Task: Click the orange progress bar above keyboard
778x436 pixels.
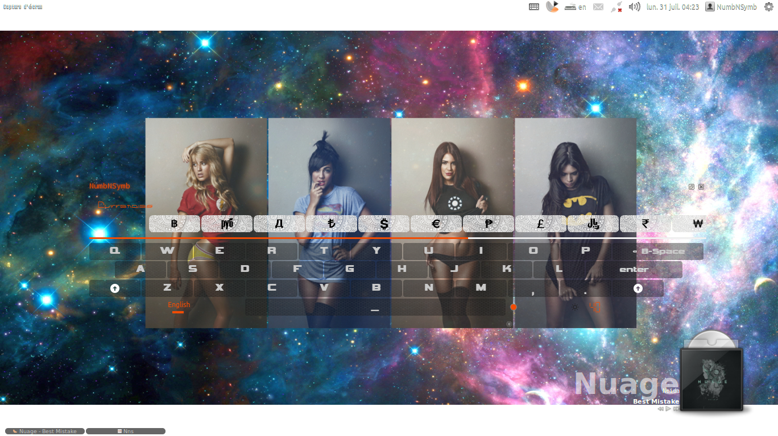Action: pos(279,238)
